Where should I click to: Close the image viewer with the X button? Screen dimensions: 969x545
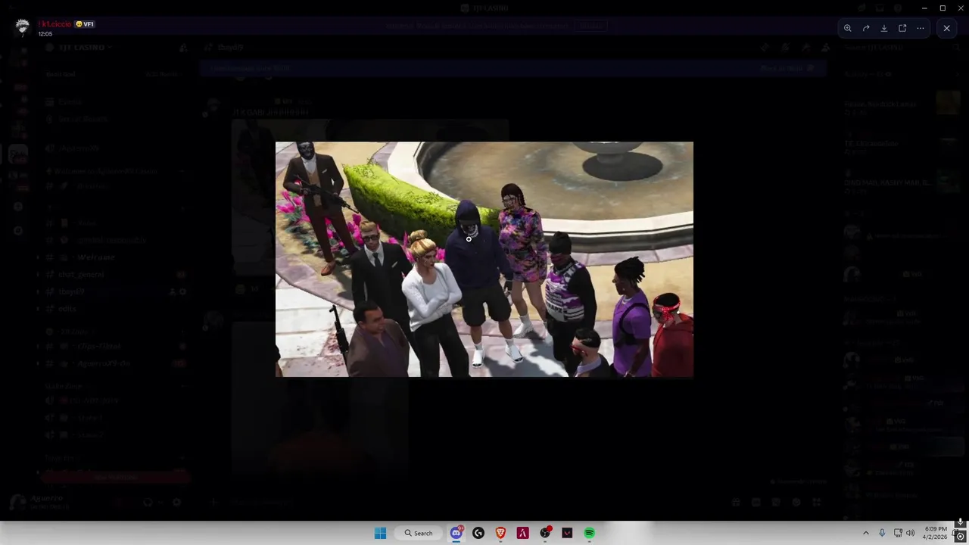tap(946, 28)
